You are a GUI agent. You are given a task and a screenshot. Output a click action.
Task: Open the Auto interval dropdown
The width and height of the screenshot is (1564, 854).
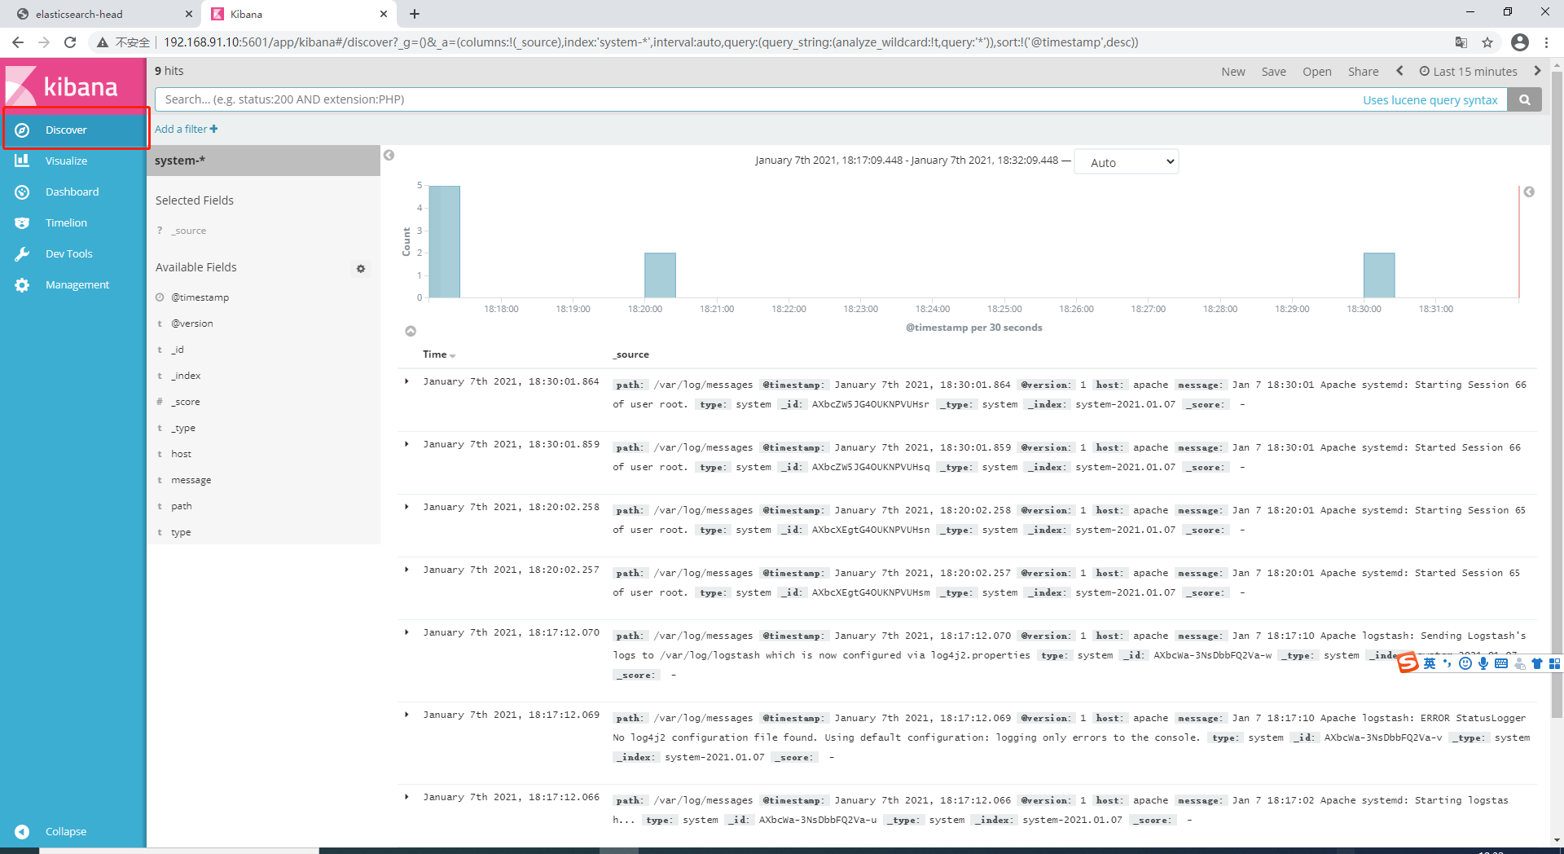[1127, 162]
